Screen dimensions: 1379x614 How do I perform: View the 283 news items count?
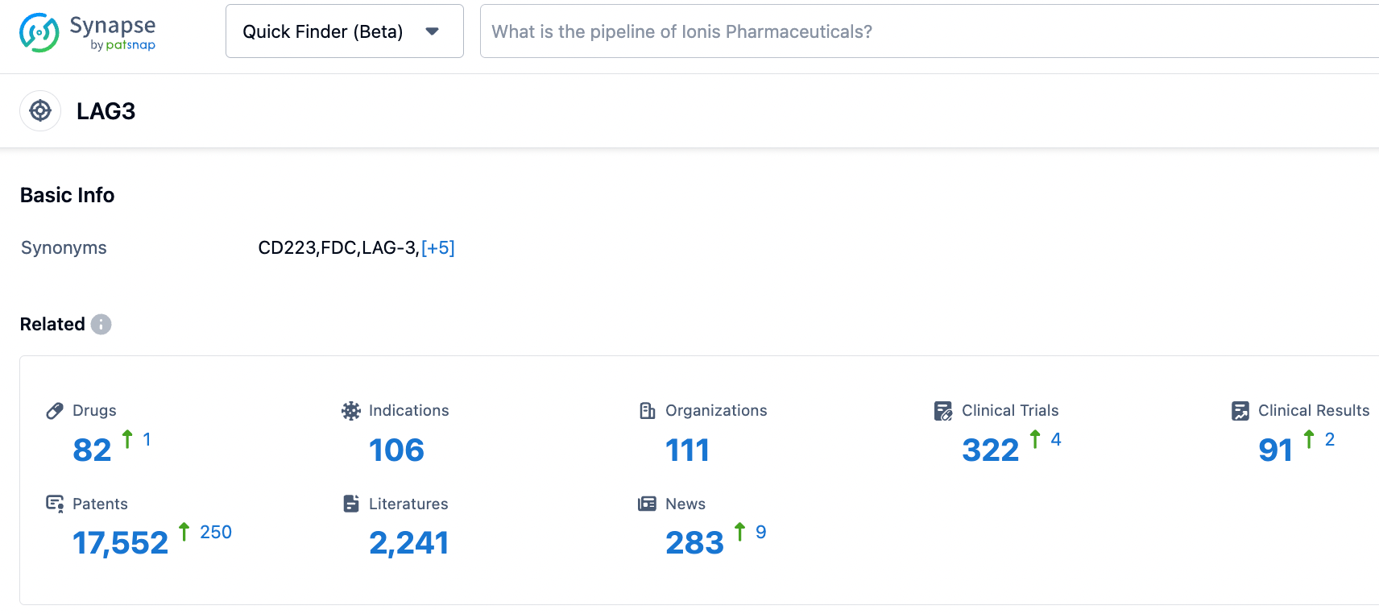click(x=694, y=543)
